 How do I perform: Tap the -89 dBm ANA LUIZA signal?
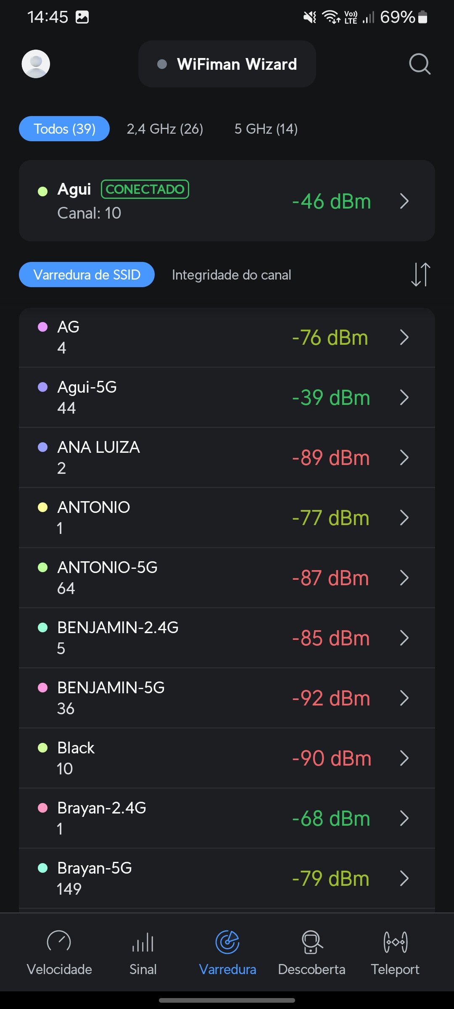tap(331, 458)
